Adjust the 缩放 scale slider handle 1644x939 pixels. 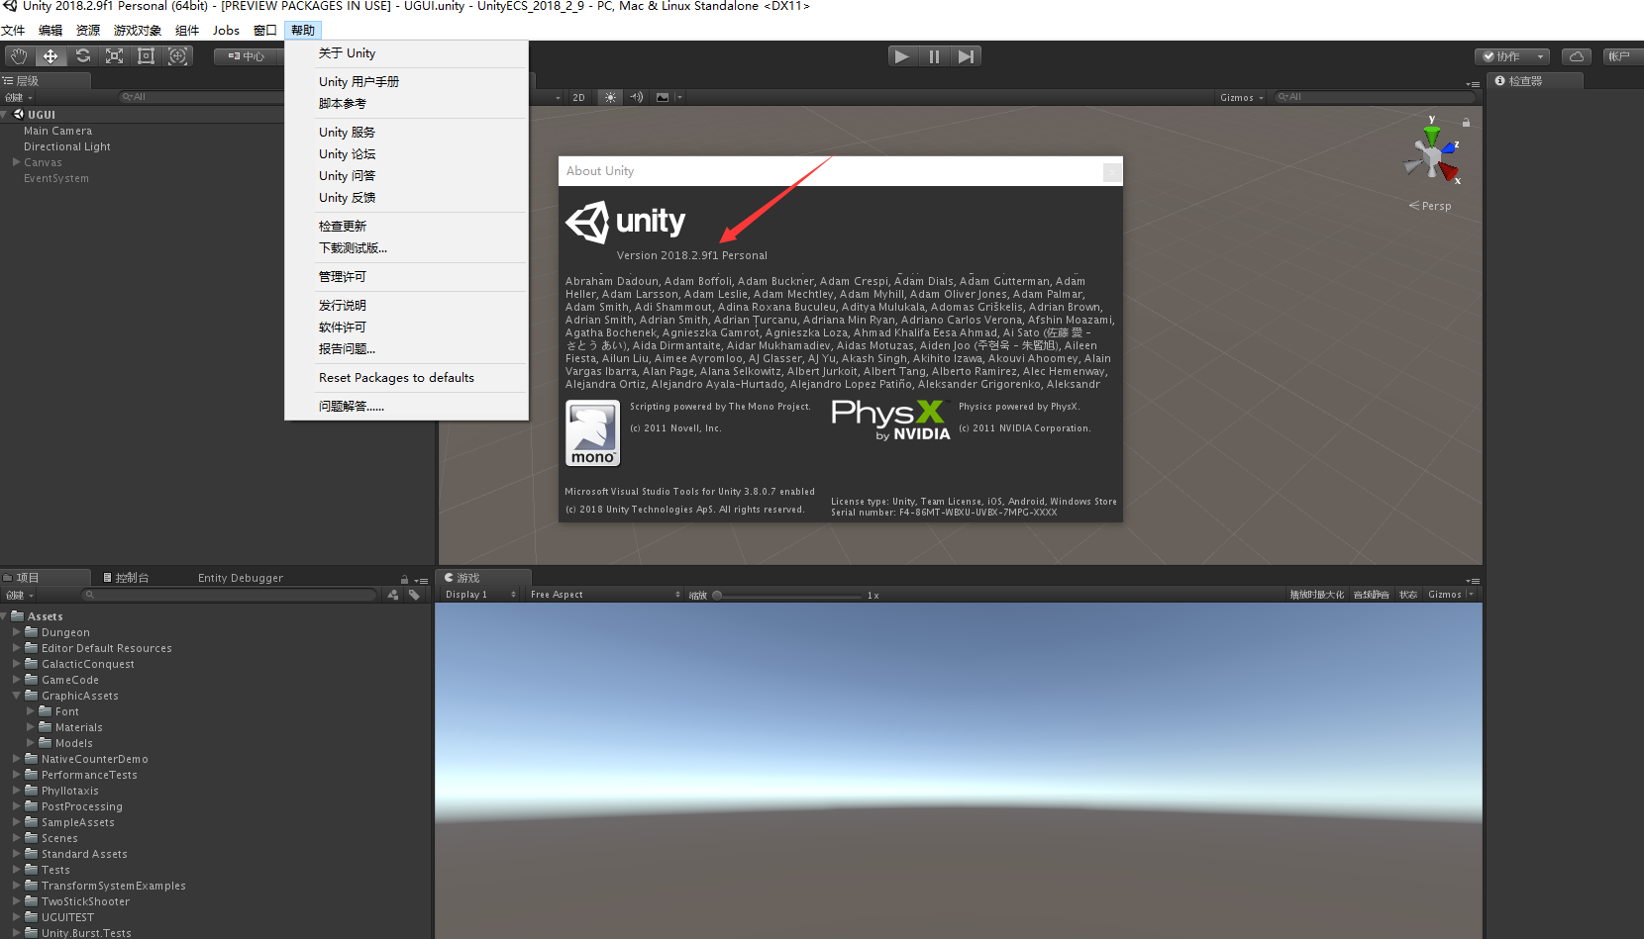coord(717,596)
